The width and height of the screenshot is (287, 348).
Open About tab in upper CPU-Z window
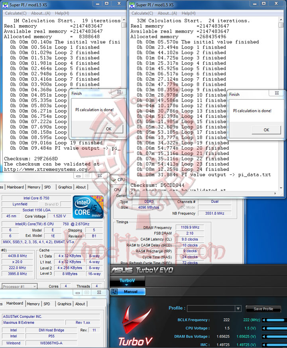tap(81, 187)
